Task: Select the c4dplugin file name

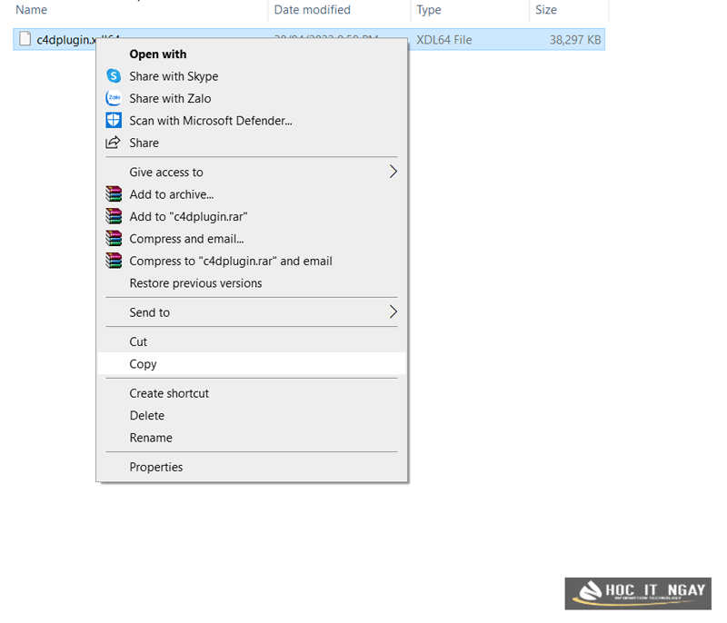Action: [65, 40]
